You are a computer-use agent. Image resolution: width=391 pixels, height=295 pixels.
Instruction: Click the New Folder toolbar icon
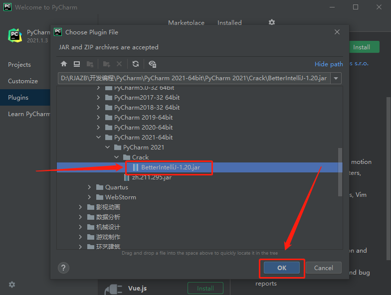pyautogui.click(x=107, y=64)
